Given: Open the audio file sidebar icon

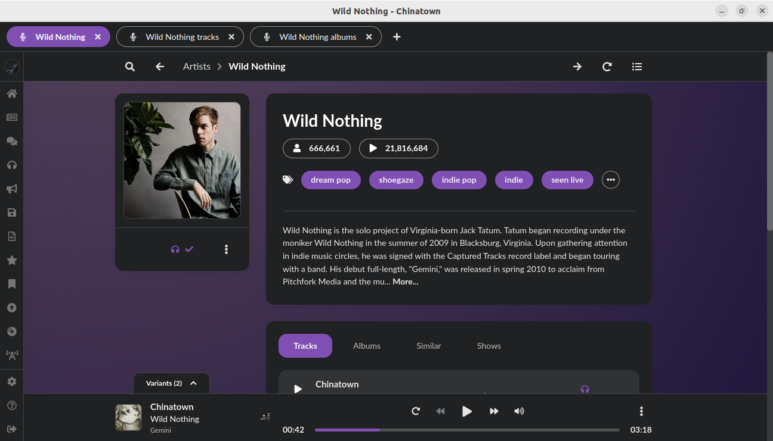Looking at the screenshot, I should pyautogui.click(x=12, y=236).
